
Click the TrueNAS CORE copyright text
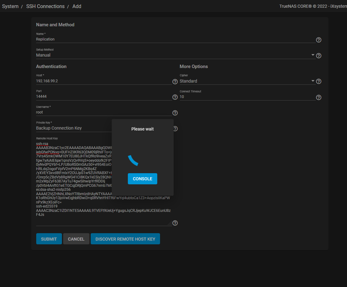[x=313, y=6]
